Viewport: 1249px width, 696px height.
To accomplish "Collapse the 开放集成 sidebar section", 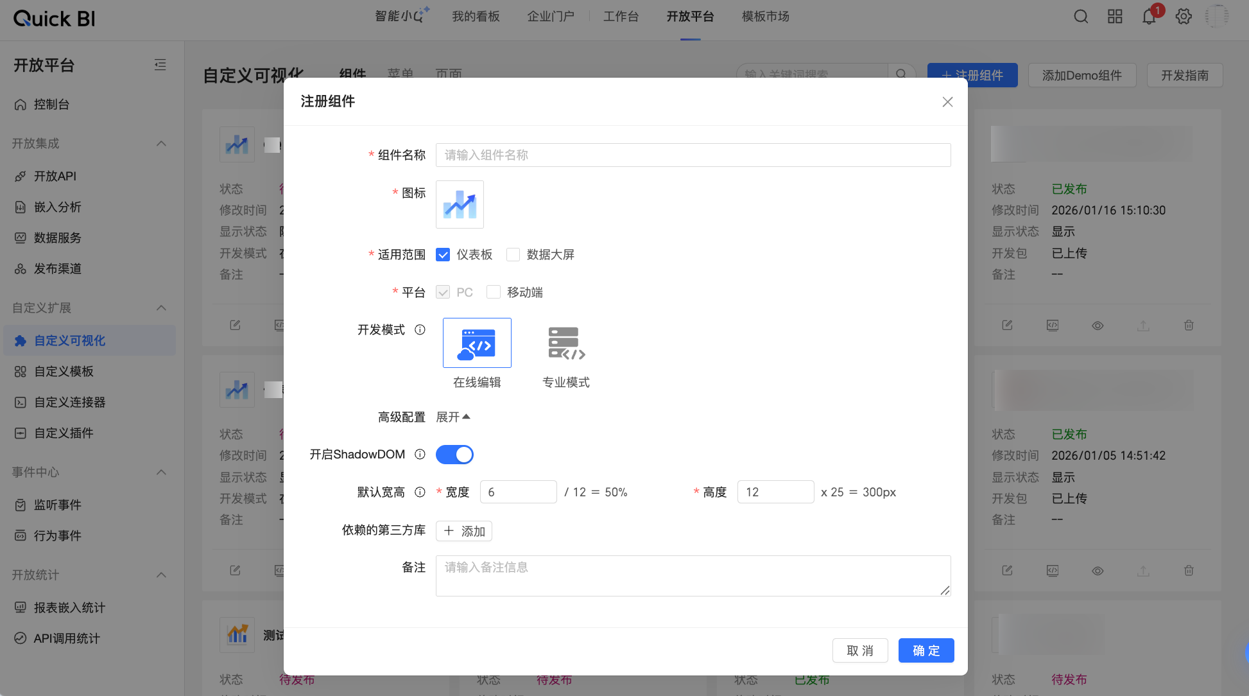I will (161, 143).
